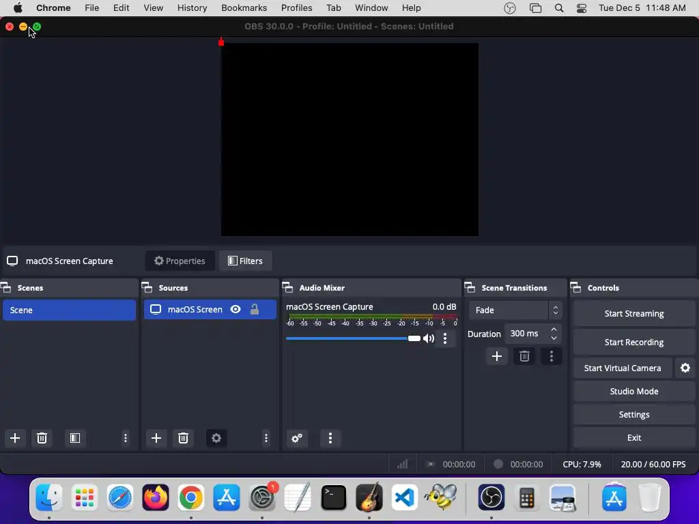Open the Bookmarks menu
The height and width of the screenshot is (524, 699).
pos(244,8)
